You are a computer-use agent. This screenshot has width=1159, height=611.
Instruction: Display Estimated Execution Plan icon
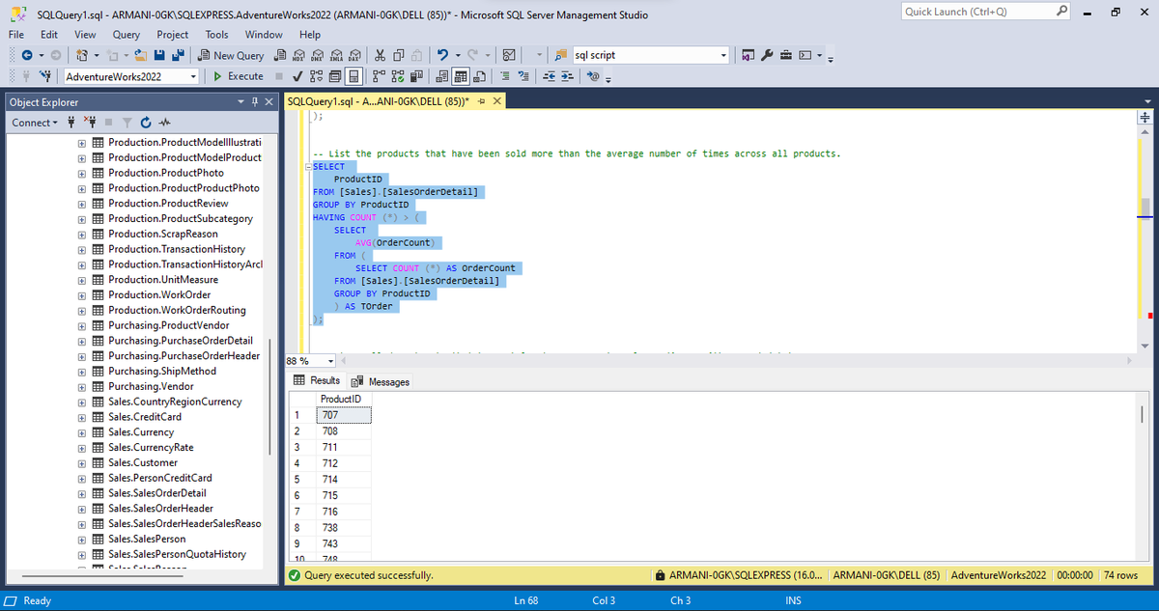pos(316,76)
